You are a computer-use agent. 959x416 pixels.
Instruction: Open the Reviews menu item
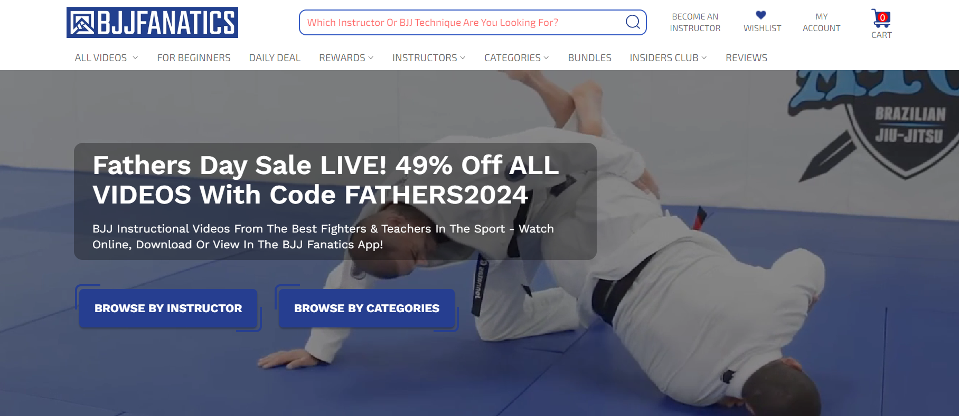746,58
